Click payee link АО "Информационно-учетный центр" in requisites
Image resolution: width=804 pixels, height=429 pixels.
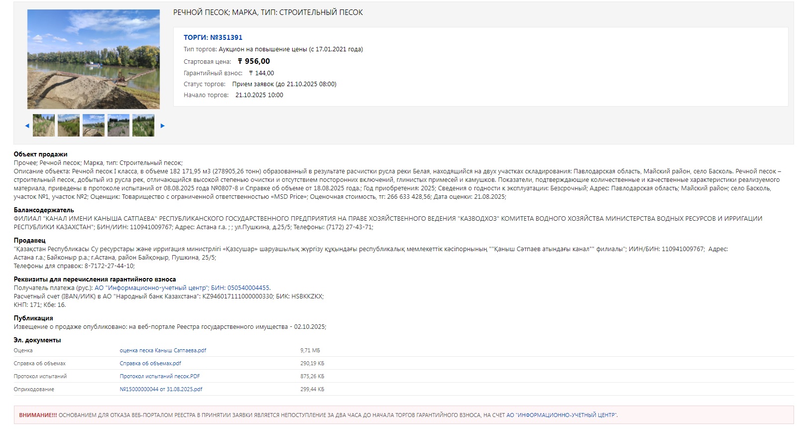pyautogui.click(x=151, y=288)
